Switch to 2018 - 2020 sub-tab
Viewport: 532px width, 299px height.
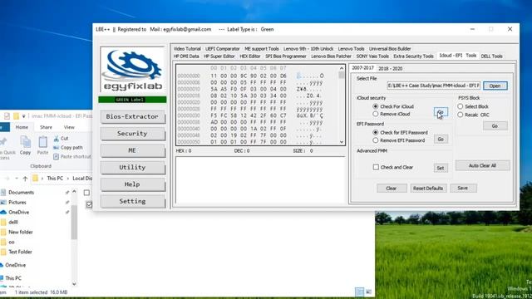click(390, 68)
